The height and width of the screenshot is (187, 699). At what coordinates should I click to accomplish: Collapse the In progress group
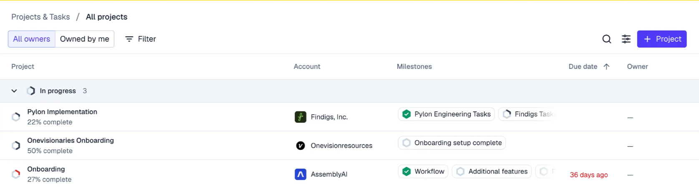pos(14,91)
